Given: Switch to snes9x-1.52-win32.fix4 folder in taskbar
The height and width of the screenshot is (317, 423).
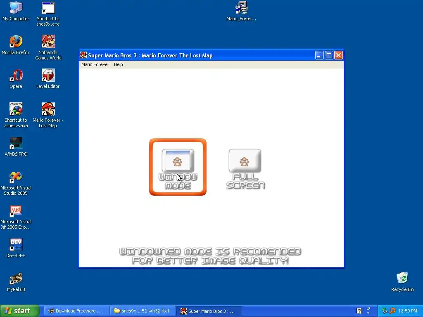Looking at the screenshot, I should 143,311.
